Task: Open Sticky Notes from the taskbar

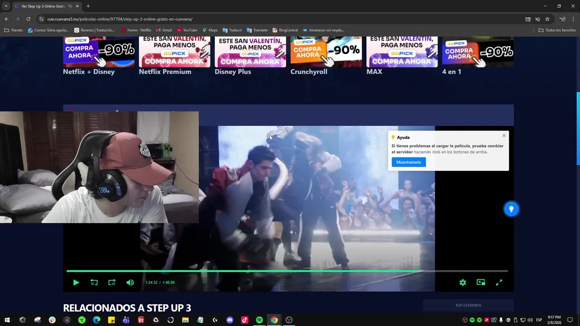Action: point(111,320)
